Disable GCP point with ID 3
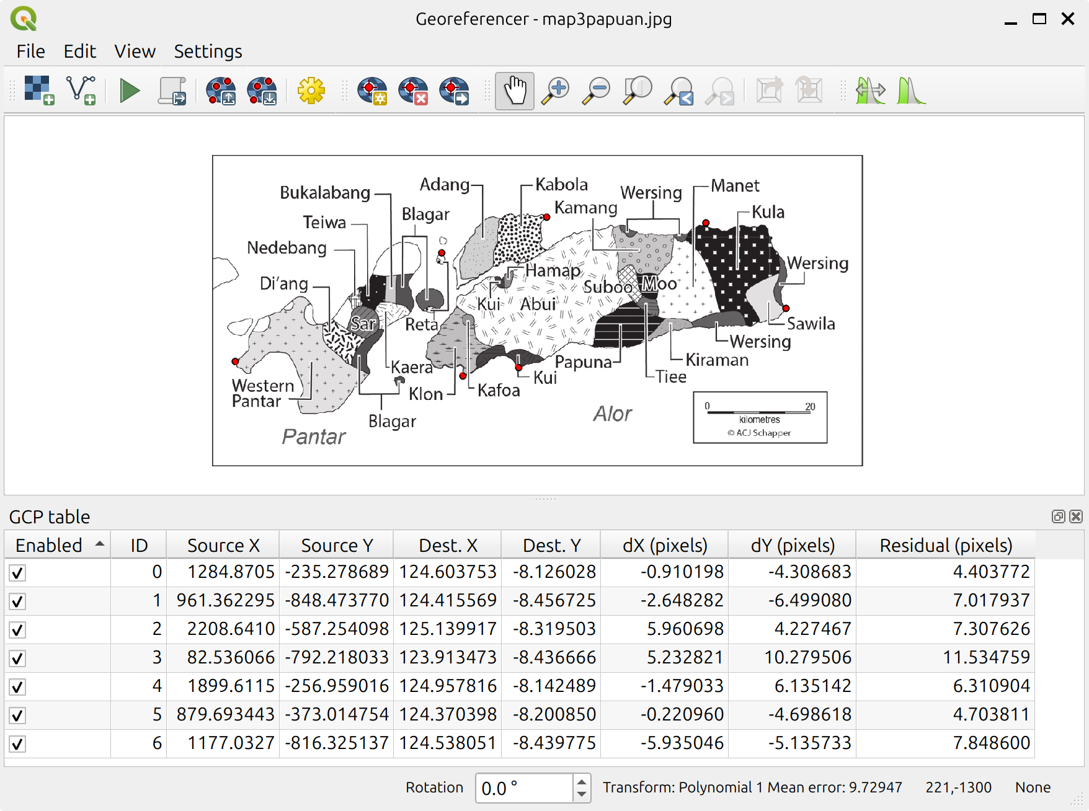This screenshot has height=811, width=1089. click(x=17, y=658)
